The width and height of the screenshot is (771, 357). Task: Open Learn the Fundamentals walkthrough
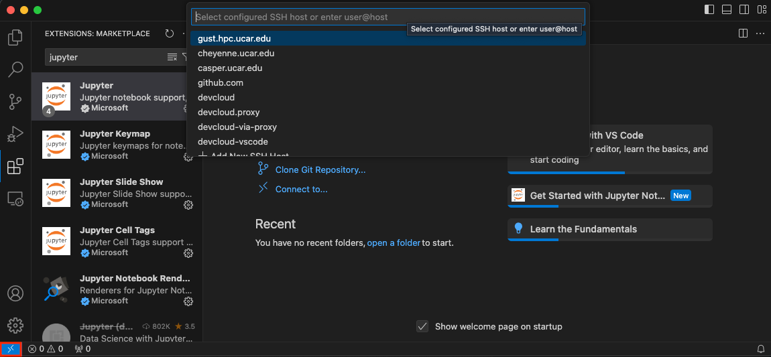click(609, 229)
